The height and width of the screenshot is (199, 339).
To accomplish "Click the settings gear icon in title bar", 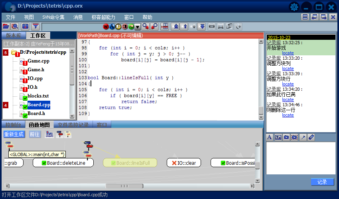I will pyautogui.click(x=294, y=7).
